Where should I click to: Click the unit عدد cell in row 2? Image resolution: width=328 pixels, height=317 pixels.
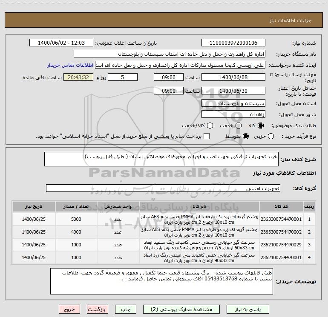pyautogui.click(x=118, y=232)
